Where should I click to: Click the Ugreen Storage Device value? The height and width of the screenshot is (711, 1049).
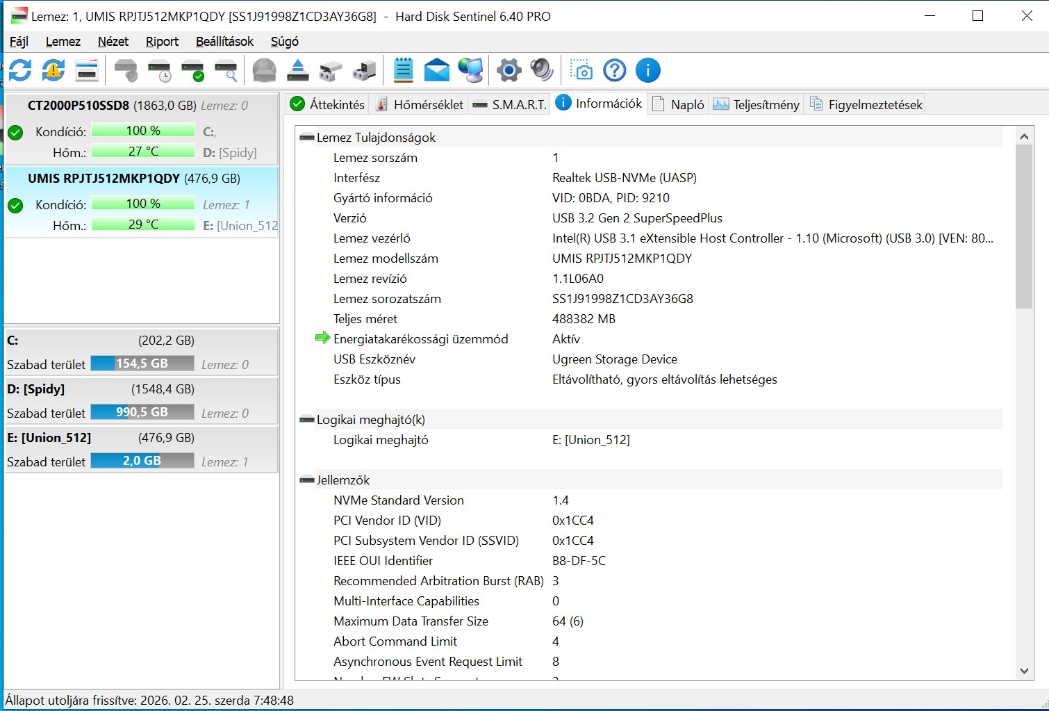tap(615, 359)
